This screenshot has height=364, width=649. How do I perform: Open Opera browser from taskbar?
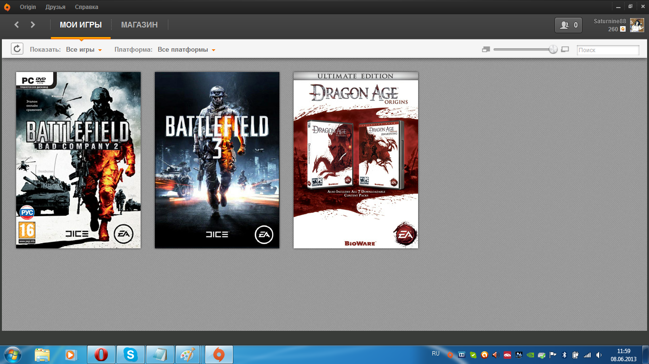[101, 355]
